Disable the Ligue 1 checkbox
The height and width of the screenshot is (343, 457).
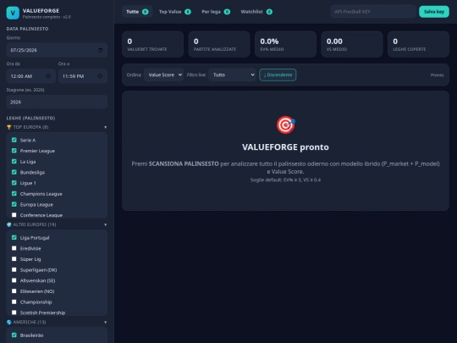pyautogui.click(x=14, y=183)
